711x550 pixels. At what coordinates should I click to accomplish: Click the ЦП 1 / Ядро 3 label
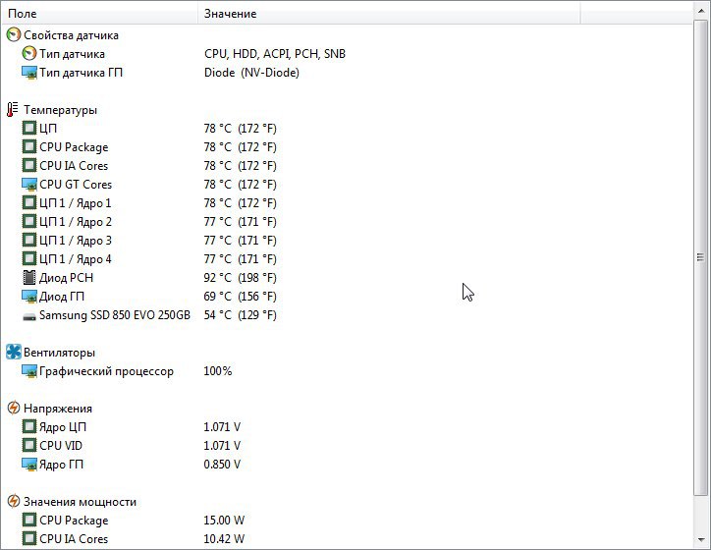click(x=76, y=241)
